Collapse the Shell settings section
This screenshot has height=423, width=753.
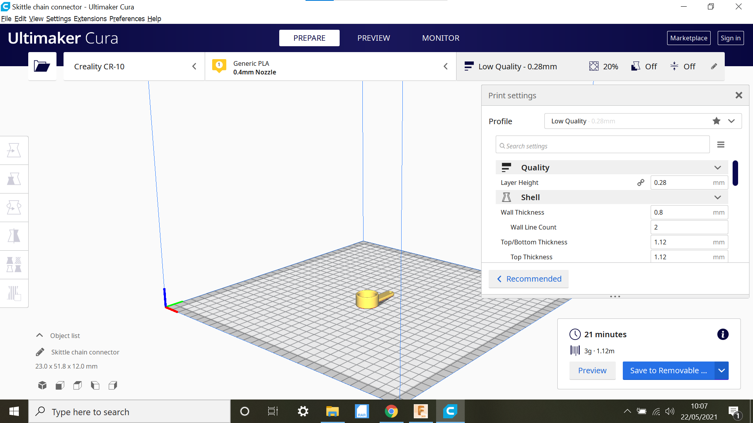pyautogui.click(x=718, y=197)
